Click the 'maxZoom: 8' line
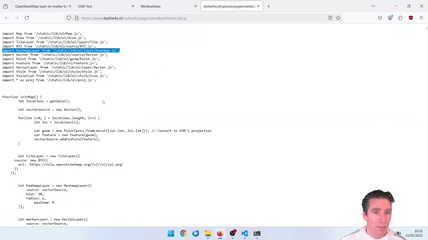This screenshot has height=240, width=428. 44,202
